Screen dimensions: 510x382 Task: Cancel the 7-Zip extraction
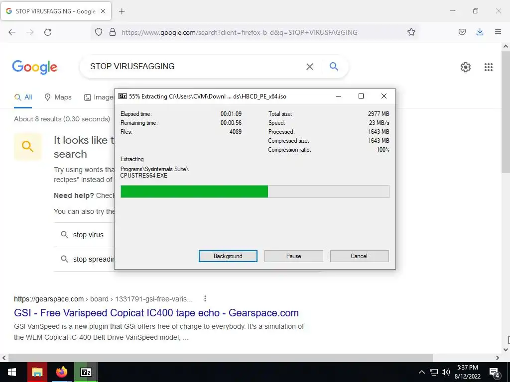click(359, 256)
